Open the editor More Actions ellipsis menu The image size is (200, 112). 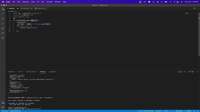[197, 8]
